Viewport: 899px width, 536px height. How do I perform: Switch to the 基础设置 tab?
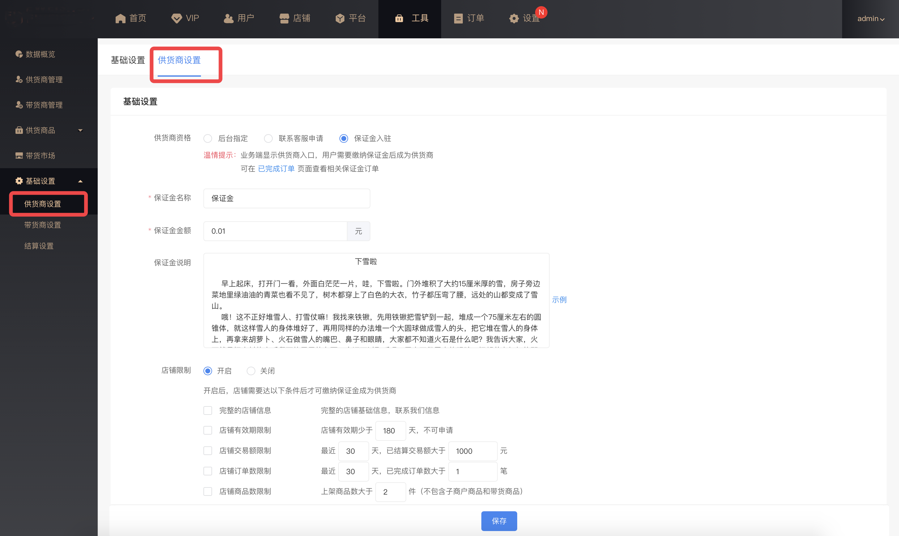[x=128, y=60]
